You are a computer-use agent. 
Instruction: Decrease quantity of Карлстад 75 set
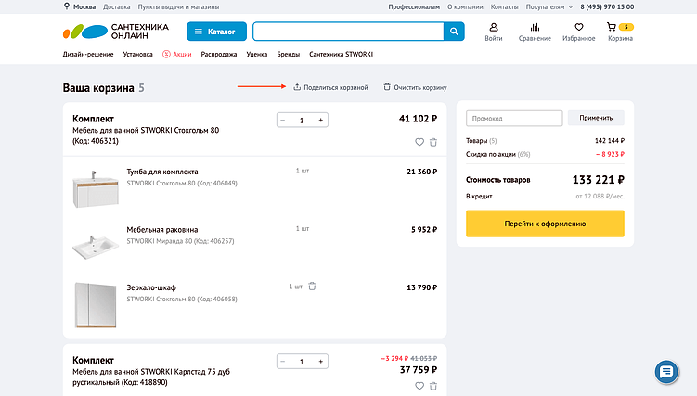click(x=282, y=362)
